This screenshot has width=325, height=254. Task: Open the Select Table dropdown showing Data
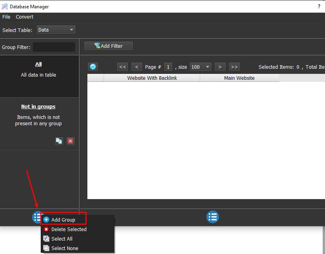[56, 30]
